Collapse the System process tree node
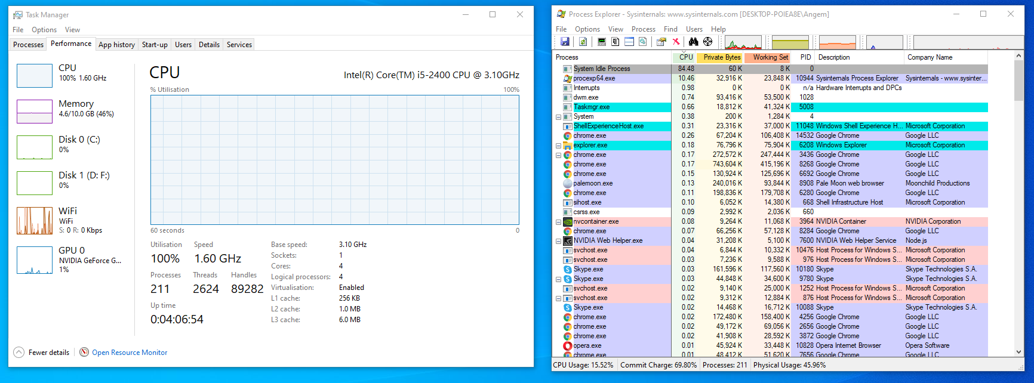 (558, 117)
